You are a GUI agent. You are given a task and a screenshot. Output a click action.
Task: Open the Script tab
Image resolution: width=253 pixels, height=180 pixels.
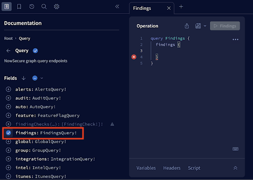point(194,168)
